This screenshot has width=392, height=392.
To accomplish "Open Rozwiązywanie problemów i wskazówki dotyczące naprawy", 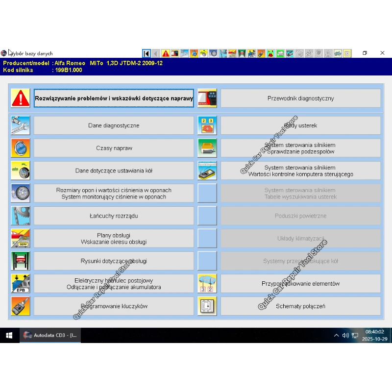I will click(114, 98).
